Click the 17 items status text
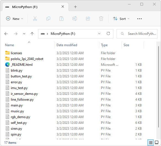 point(10,143)
